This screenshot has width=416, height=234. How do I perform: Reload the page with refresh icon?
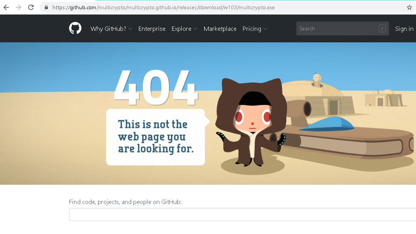(x=31, y=7)
